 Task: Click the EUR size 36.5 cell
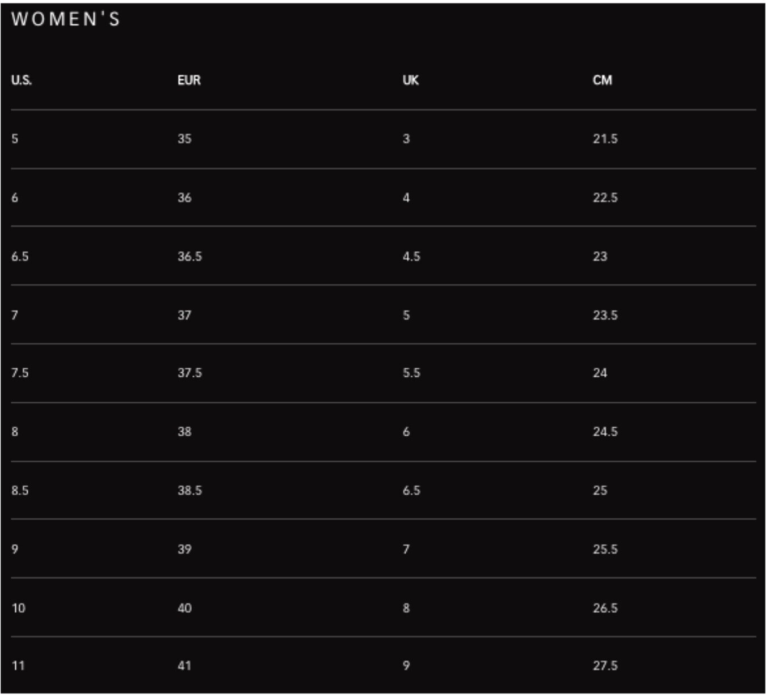tap(190, 256)
